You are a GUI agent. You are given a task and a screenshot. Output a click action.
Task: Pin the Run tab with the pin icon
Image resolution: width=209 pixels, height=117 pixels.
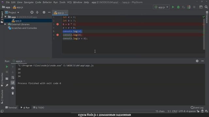(7, 85)
